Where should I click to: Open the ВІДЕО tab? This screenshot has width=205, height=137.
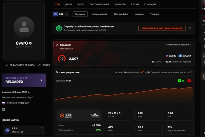[x=81, y=4]
